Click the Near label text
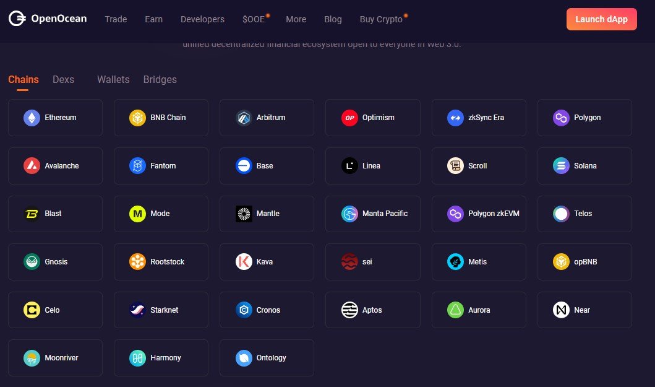 click(582, 310)
